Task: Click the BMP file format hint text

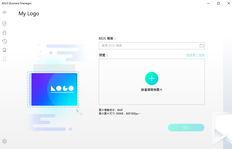Action: click(x=111, y=110)
